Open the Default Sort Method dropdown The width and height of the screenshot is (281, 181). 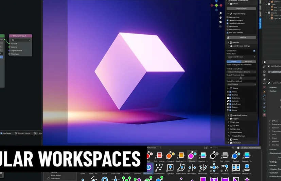pyautogui.click(x=241, y=84)
